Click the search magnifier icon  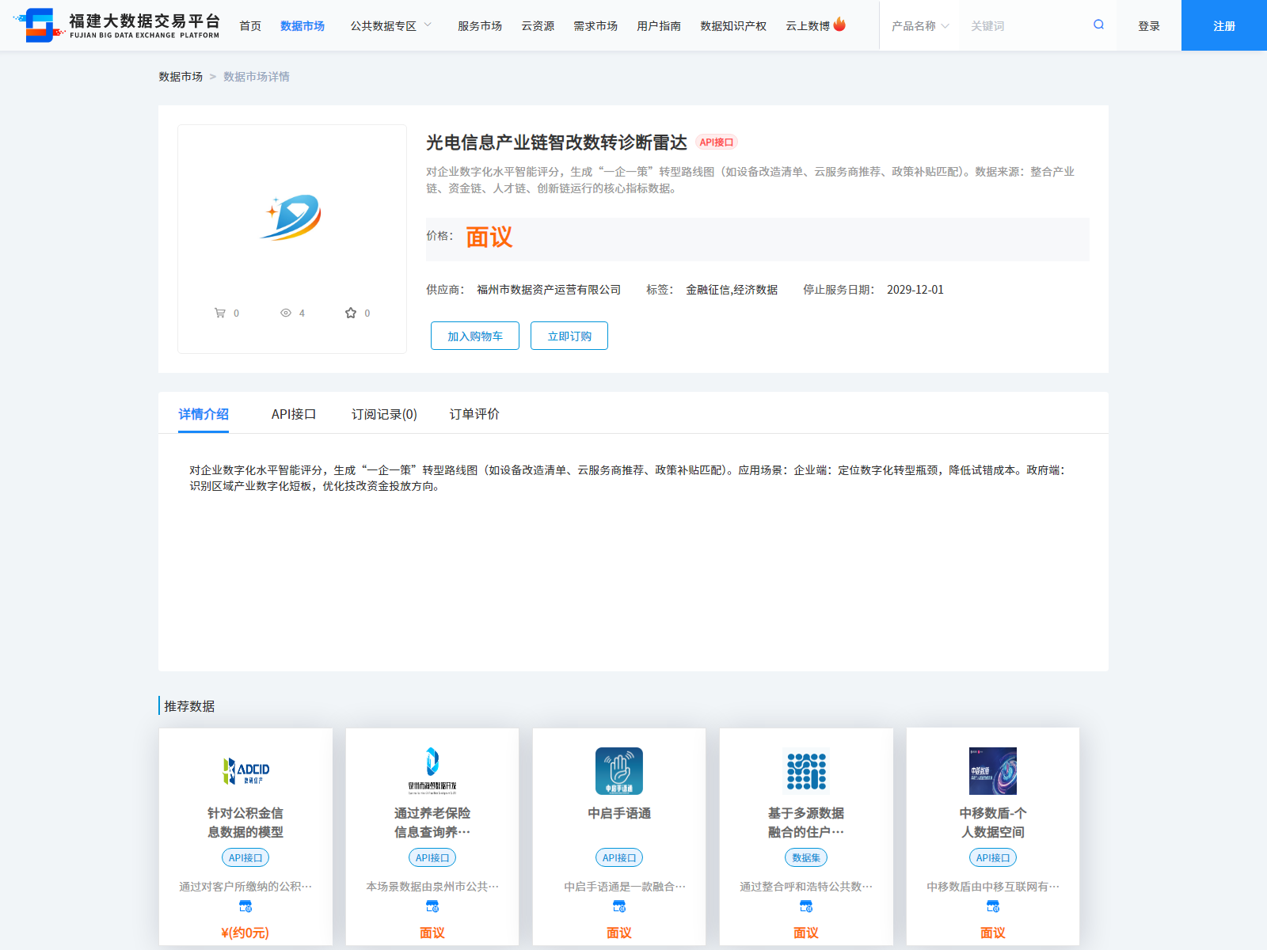coord(1098,25)
